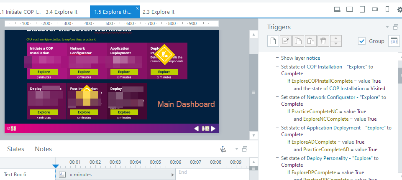Screen dimensions: 402x180
Task: Open the manage project variables (x) icon
Action: point(394,41)
